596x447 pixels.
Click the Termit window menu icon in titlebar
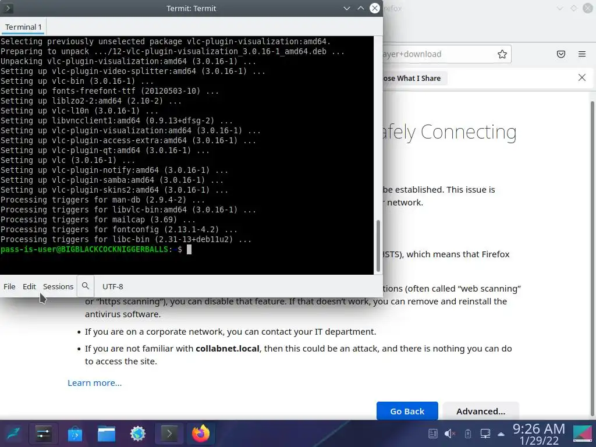tap(8, 8)
